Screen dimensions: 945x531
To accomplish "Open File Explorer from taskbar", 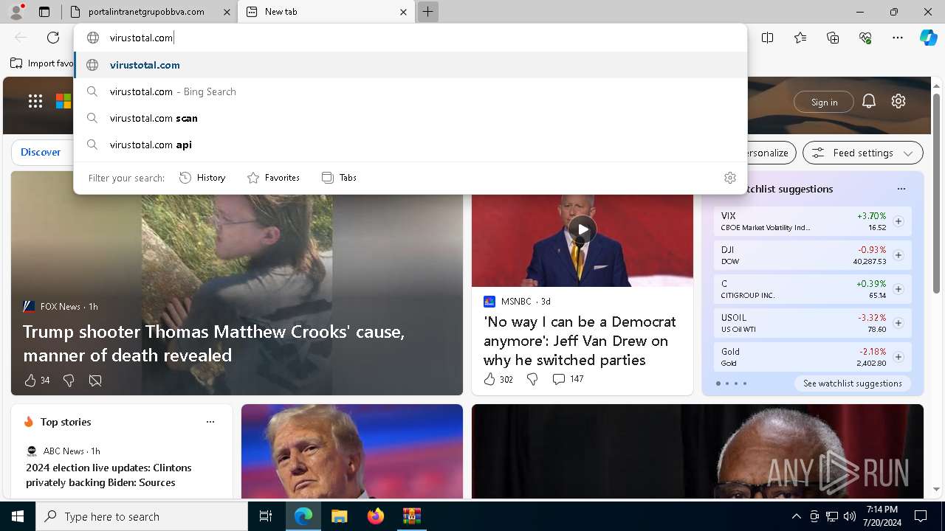I will click(x=339, y=516).
